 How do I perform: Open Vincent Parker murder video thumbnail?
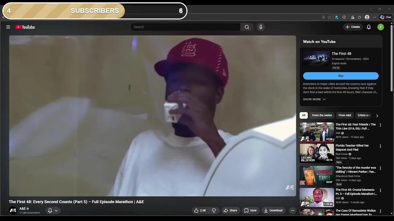317,175
